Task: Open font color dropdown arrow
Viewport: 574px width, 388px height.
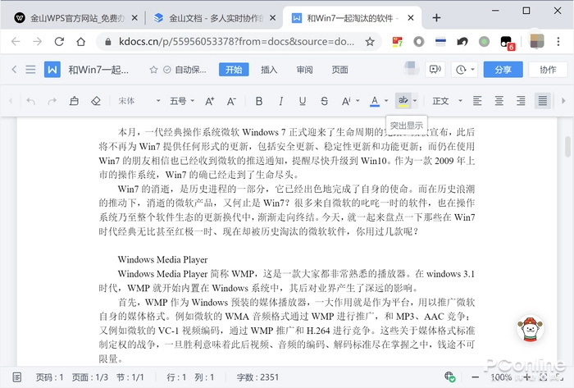Action: [386, 101]
